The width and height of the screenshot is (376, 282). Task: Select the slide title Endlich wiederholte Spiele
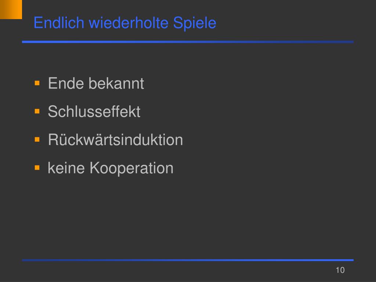125,23
